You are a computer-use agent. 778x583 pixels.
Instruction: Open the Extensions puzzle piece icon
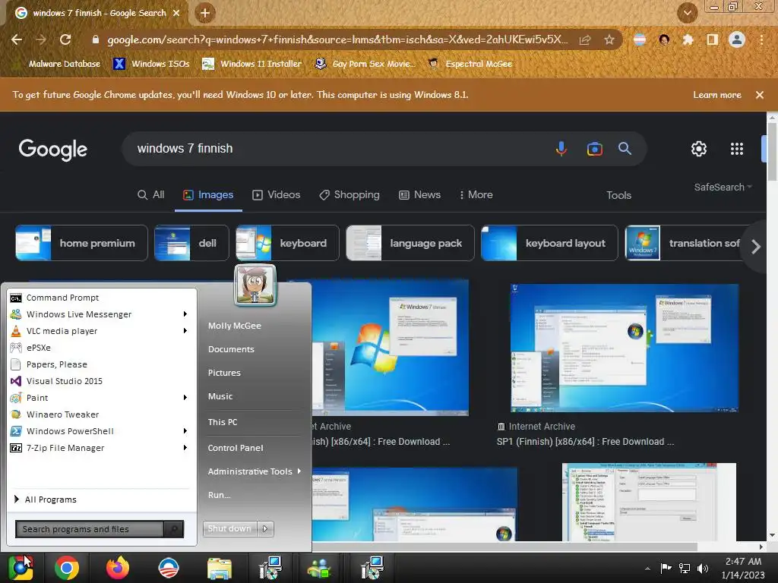point(688,39)
